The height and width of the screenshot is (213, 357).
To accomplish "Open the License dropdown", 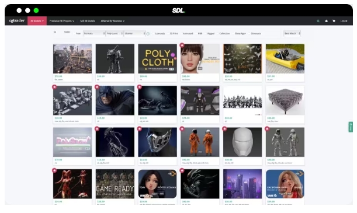I will click(x=135, y=33).
